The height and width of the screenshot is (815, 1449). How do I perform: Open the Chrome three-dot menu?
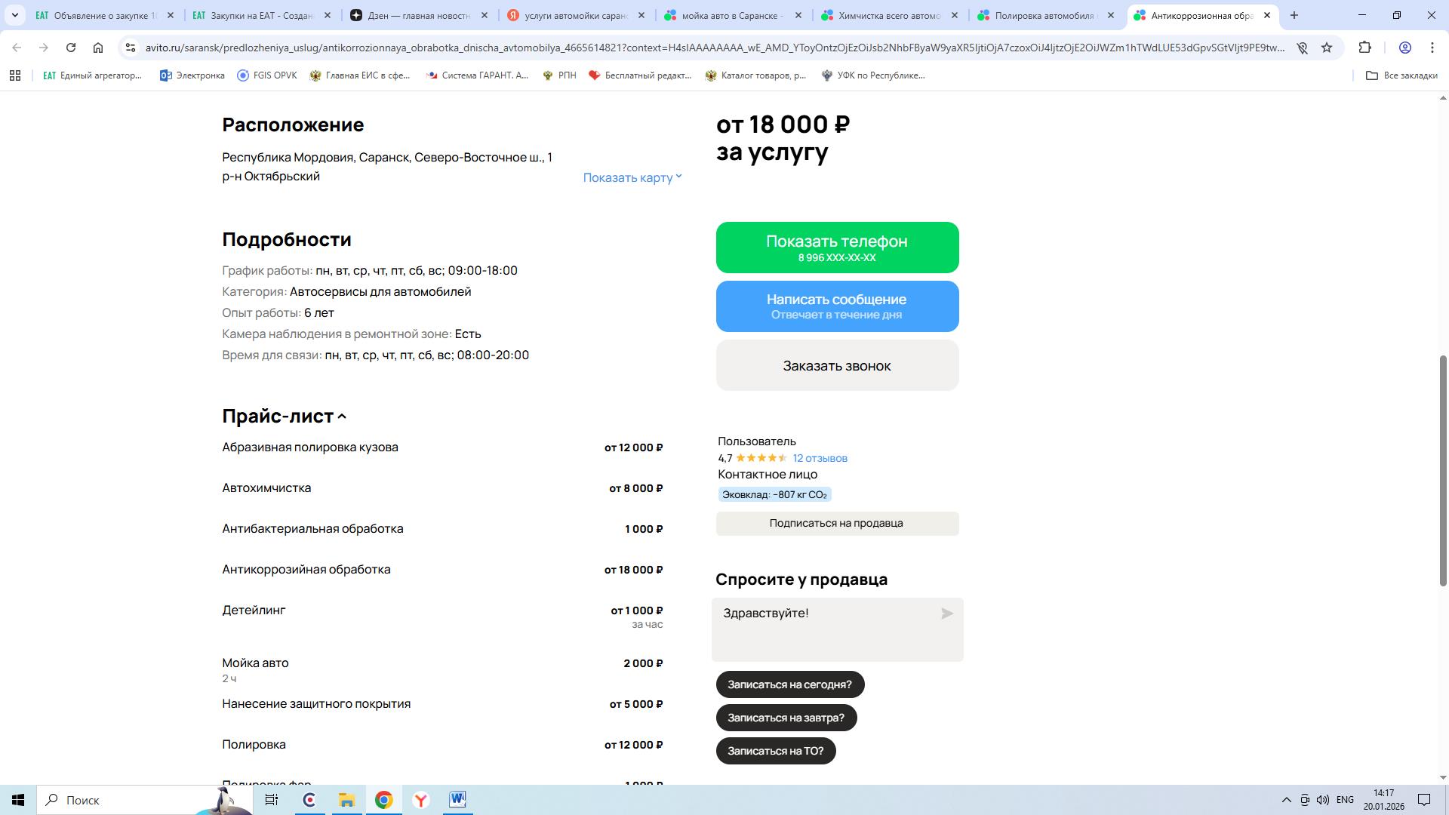1432,48
